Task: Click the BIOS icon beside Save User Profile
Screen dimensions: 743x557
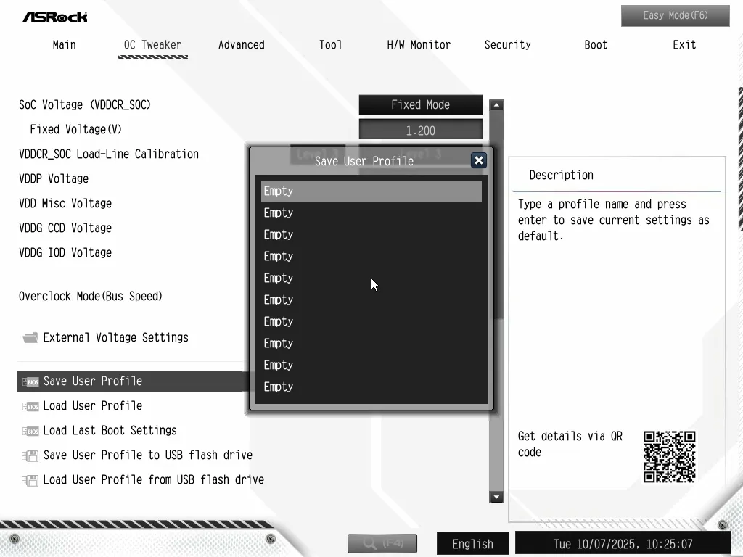Action: click(x=30, y=381)
